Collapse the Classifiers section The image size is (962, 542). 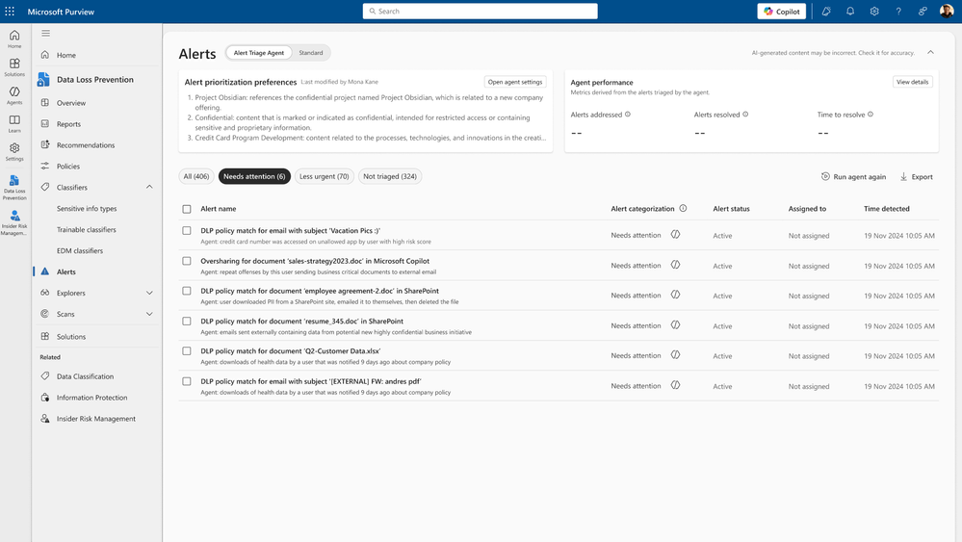(x=149, y=187)
